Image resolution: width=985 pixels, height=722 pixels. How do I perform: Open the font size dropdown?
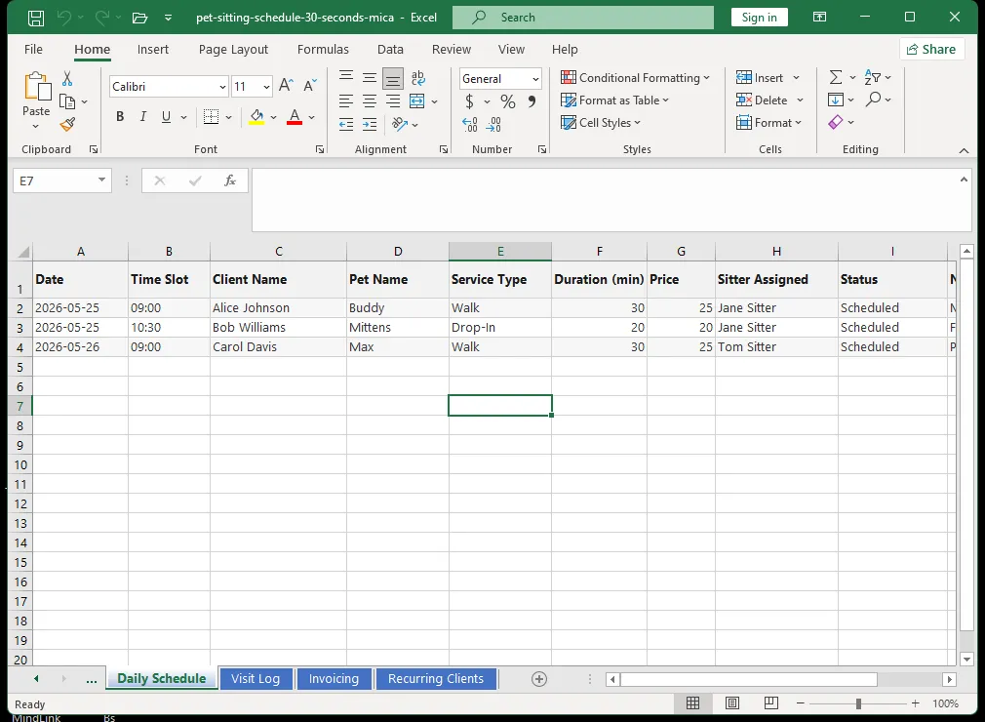click(x=267, y=87)
